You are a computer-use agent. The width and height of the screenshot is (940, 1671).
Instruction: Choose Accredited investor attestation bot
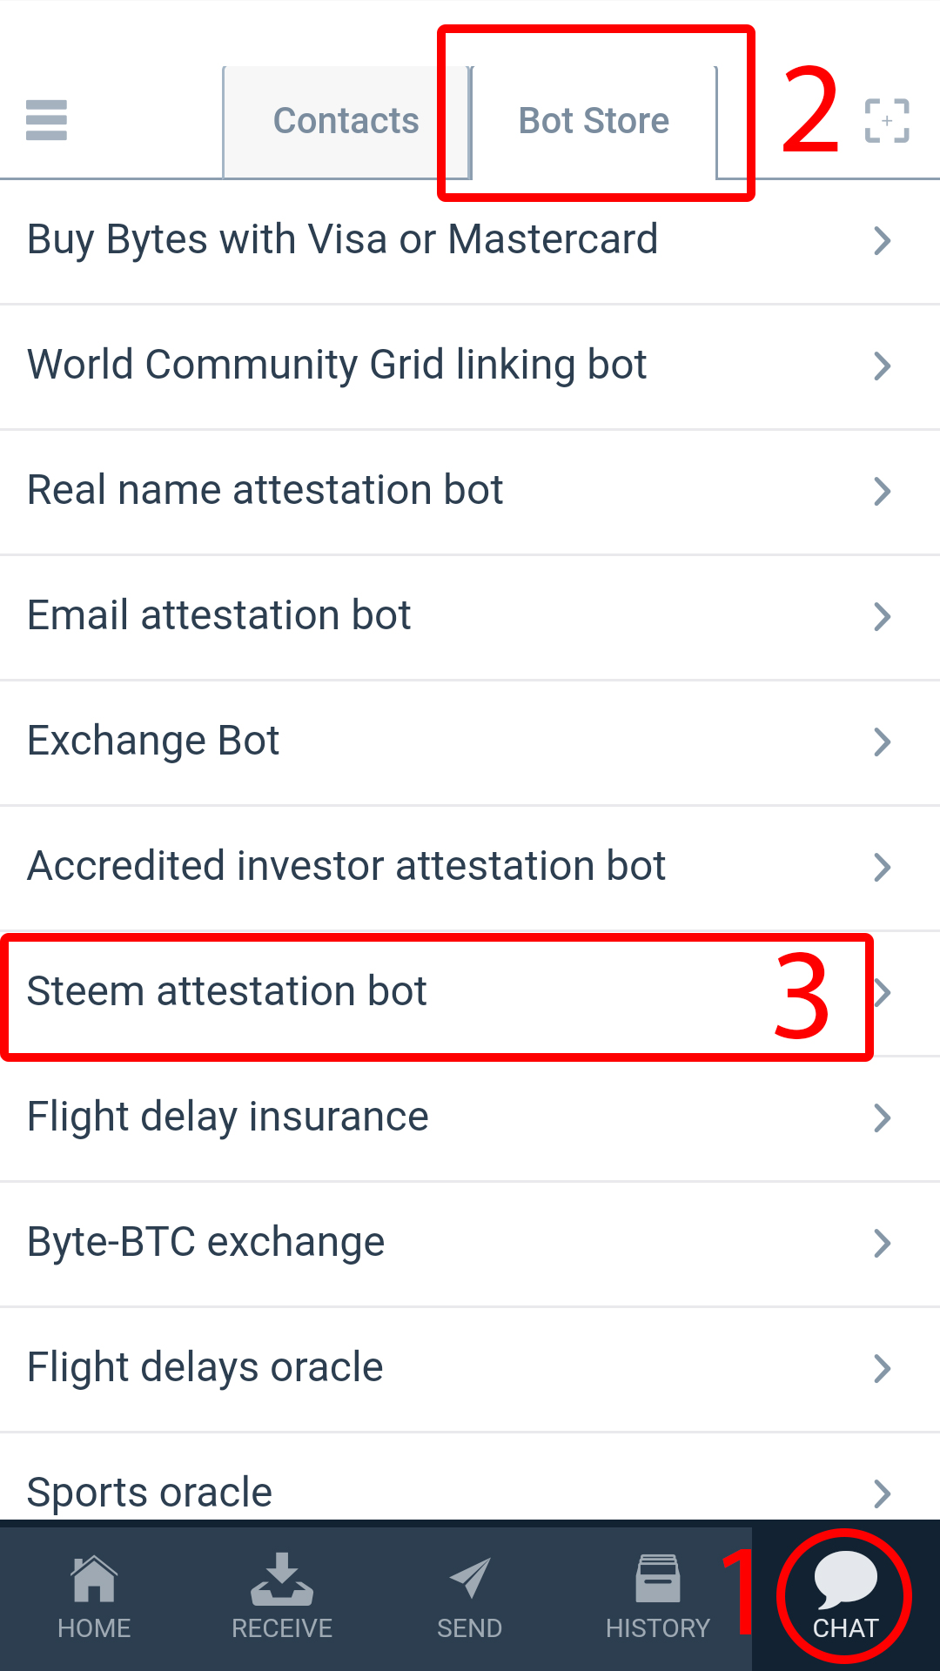pyautogui.click(x=346, y=867)
